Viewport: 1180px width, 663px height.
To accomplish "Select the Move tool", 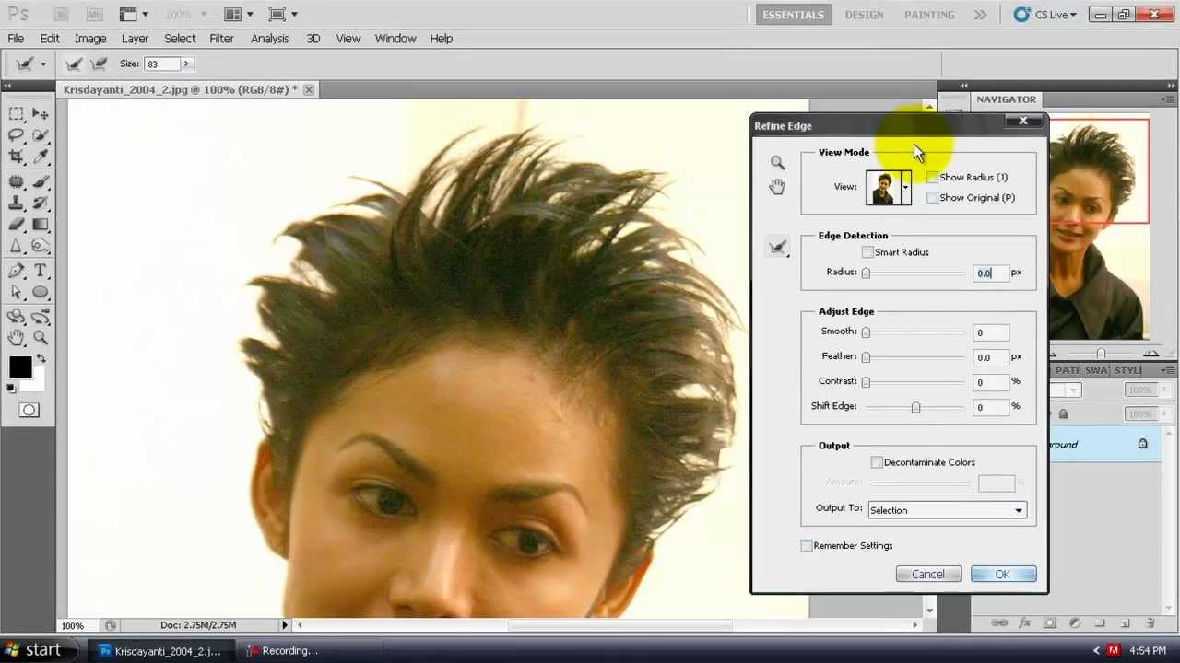I will point(41,114).
